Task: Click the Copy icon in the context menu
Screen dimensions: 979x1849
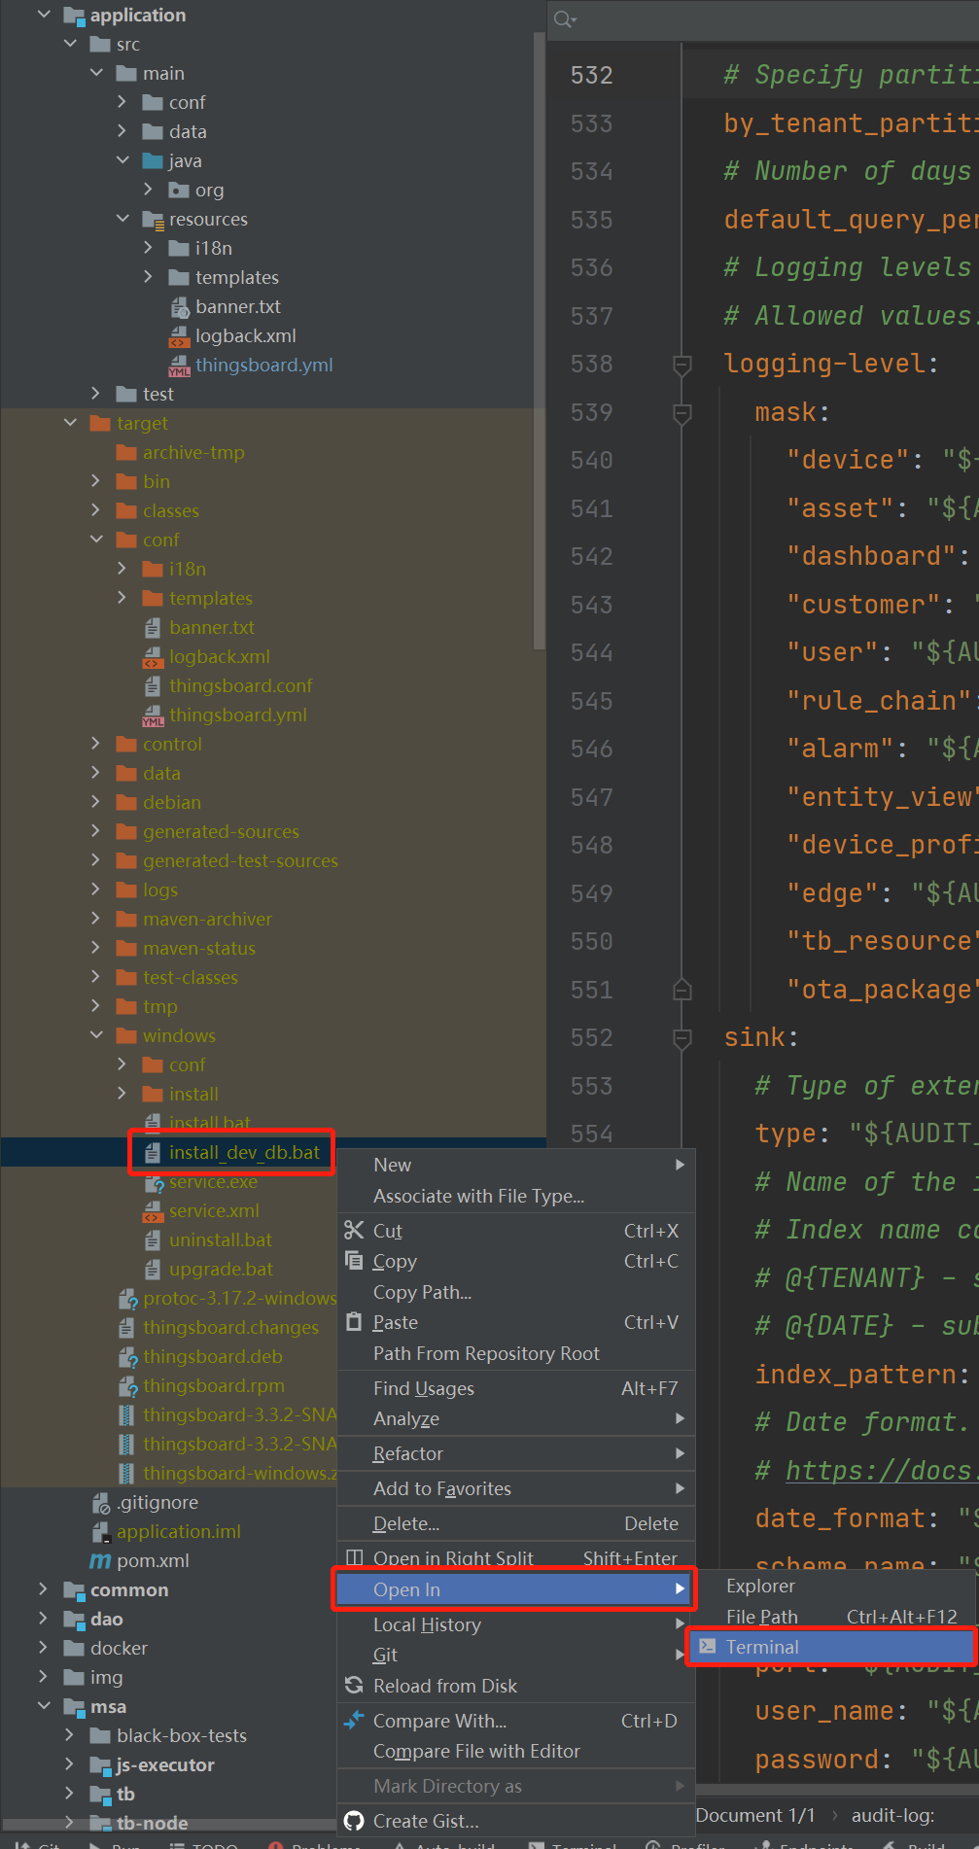Action: pos(354,1261)
